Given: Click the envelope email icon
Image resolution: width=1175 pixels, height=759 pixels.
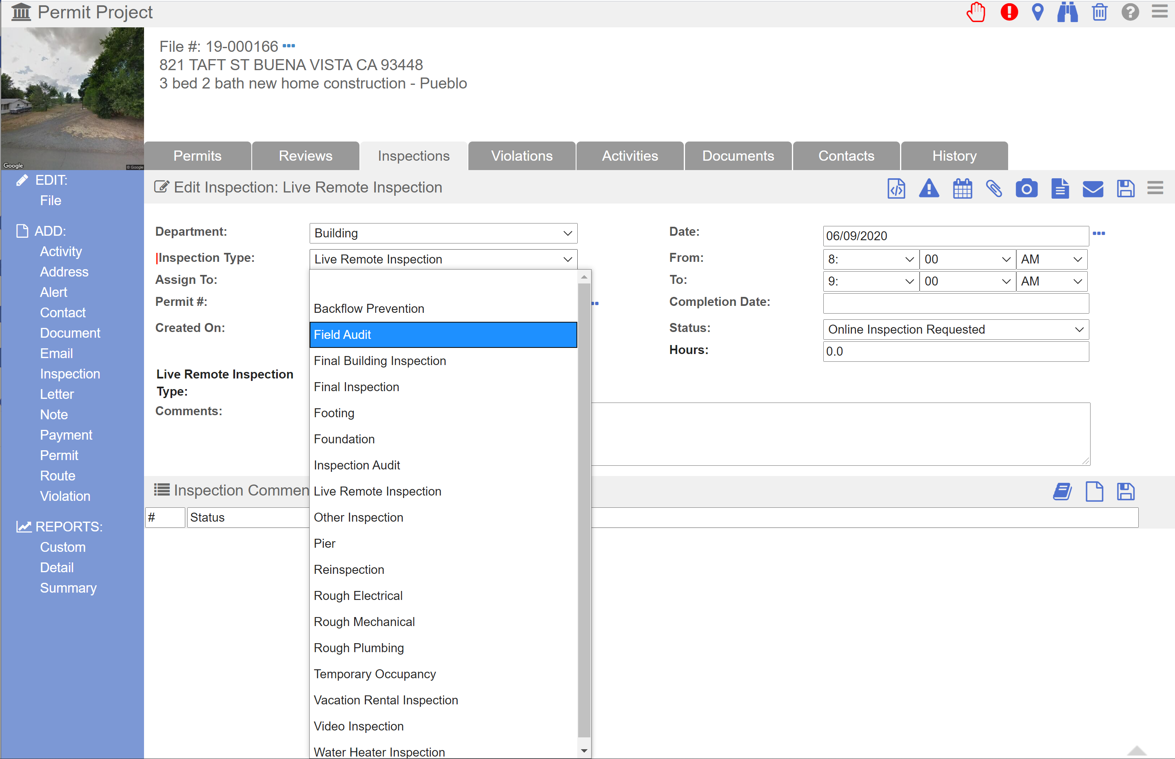Looking at the screenshot, I should (x=1092, y=189).
